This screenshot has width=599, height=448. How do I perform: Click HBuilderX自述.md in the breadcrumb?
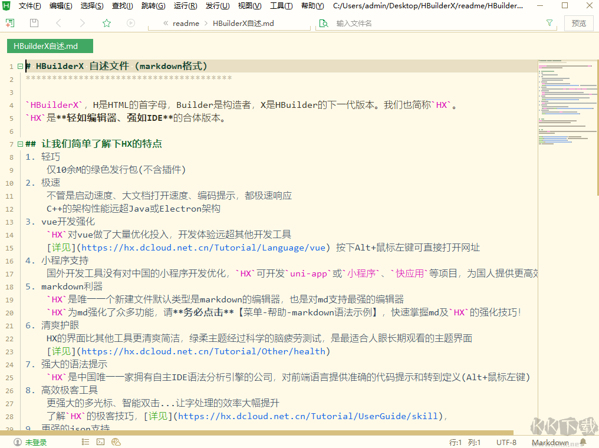click(x=243, y=24)
